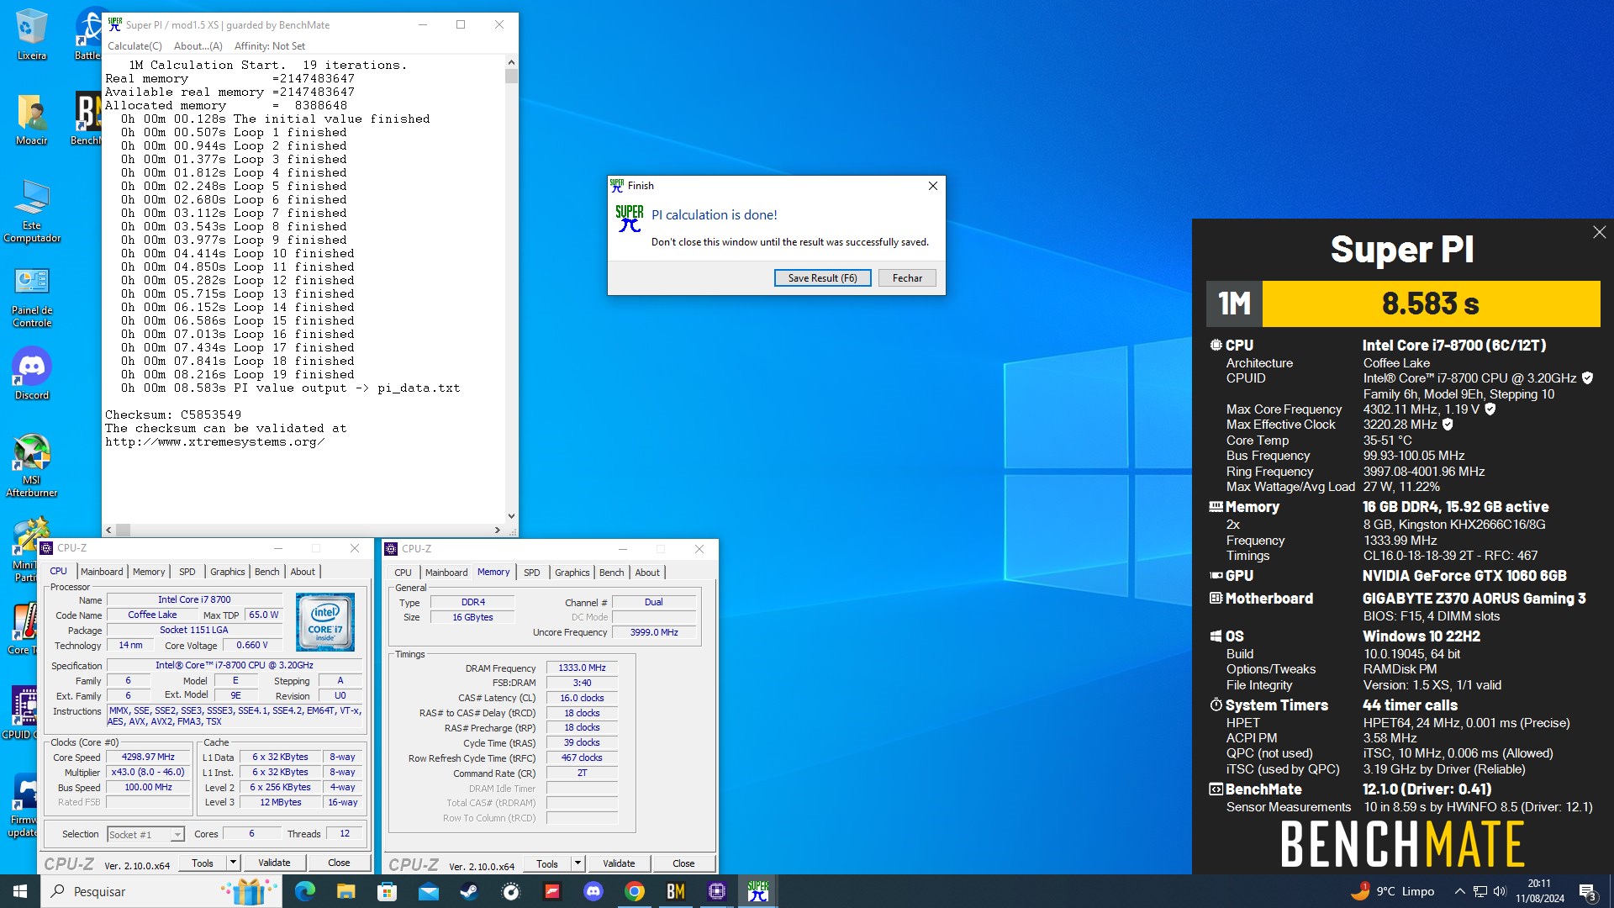Image resolution: width=1614 pixels, height=908 pixels.
Task: Open the volume control in system tray
Action: 1501,891
